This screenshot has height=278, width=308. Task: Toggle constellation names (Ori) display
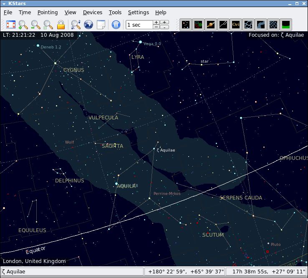(x=236, y=25)
